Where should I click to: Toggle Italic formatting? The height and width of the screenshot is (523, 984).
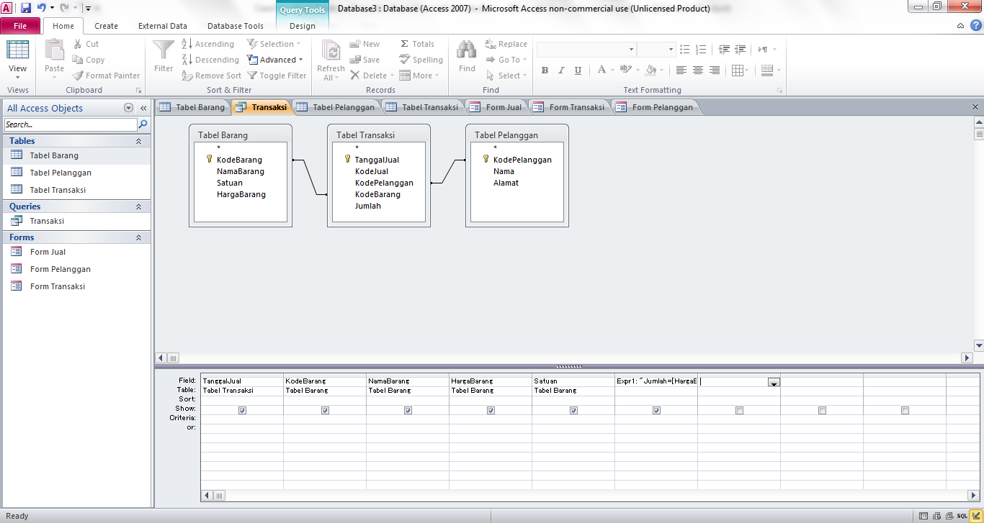(x=561, y=70)
